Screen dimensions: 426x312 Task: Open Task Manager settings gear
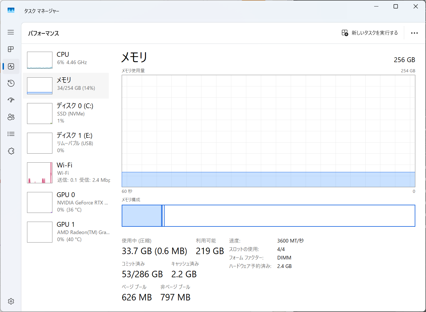11,301
